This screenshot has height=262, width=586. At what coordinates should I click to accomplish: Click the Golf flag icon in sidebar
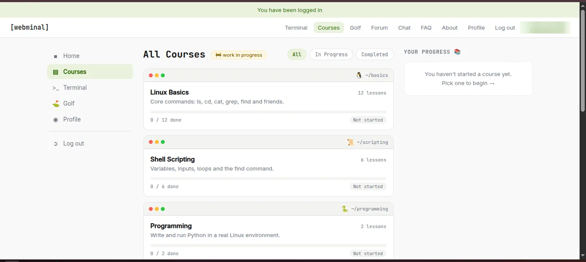(56, 104)
